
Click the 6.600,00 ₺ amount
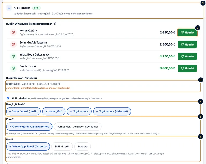tap(168, 68)
